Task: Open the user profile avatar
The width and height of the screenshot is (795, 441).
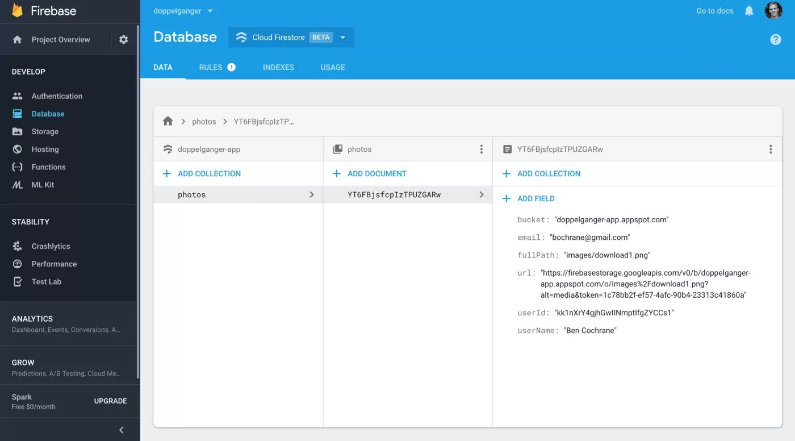Action: coord(773,10)
